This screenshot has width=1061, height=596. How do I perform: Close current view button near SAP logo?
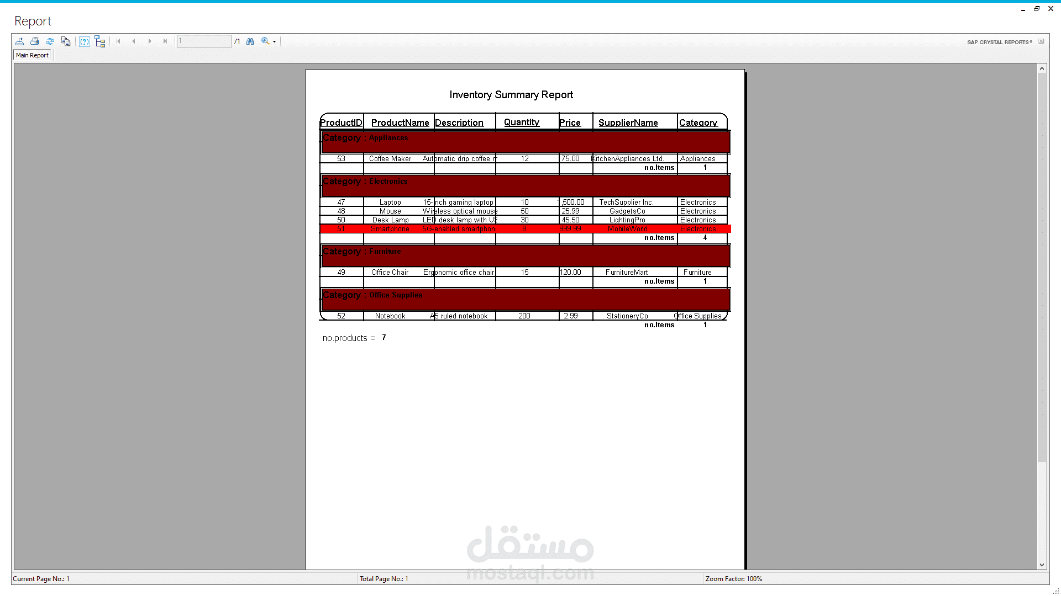(x=1041, y=42)
